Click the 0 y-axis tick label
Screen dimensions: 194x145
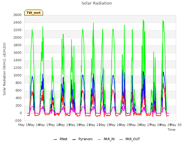[x=21, y=113]
